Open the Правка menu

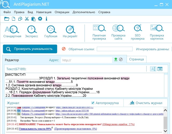[19, 12]
